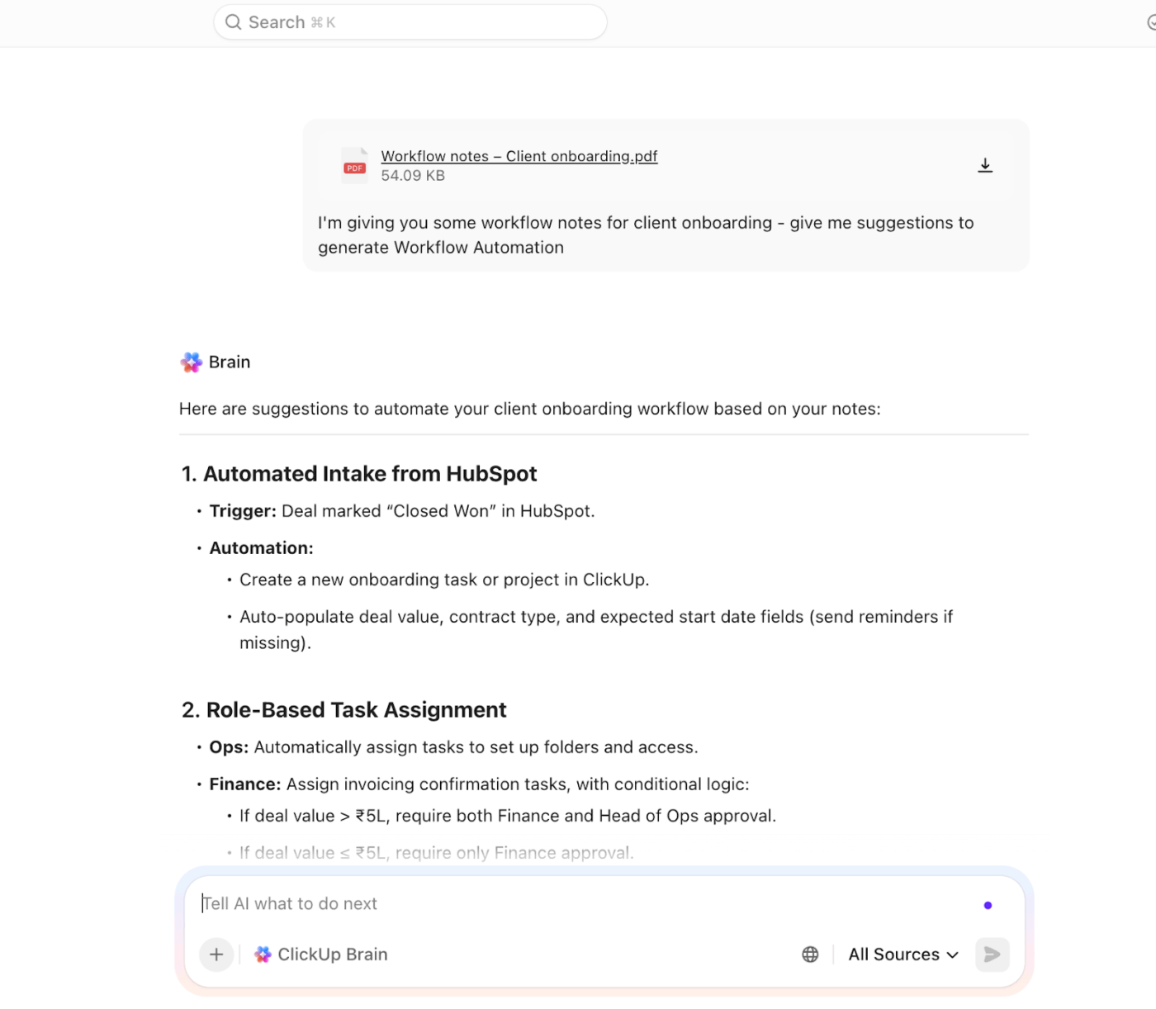The height and width of the screenshot is (1009, 1156).
Task: Click the PDF file type icon
Action: [x=354, y=164]
